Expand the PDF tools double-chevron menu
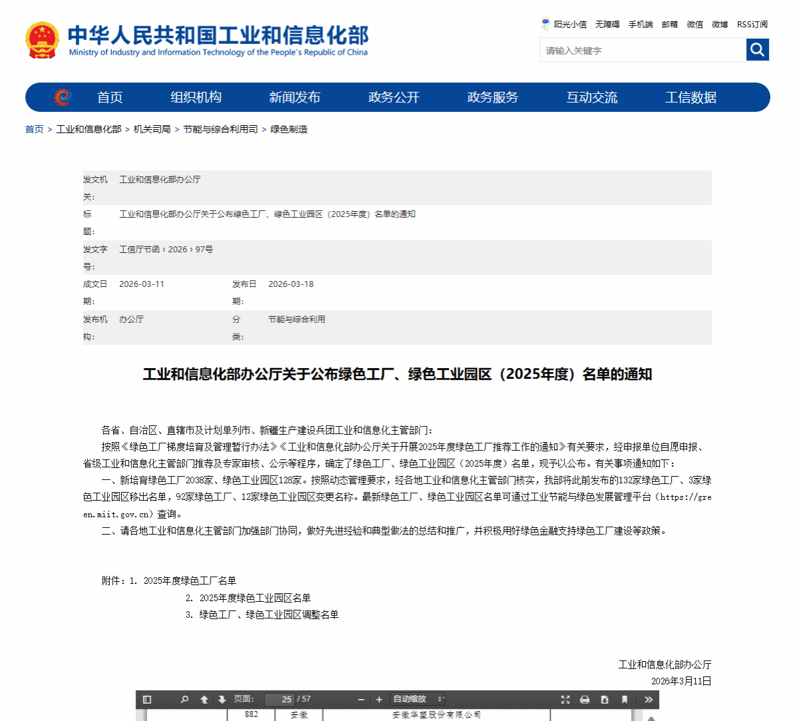 coord(649,699)
